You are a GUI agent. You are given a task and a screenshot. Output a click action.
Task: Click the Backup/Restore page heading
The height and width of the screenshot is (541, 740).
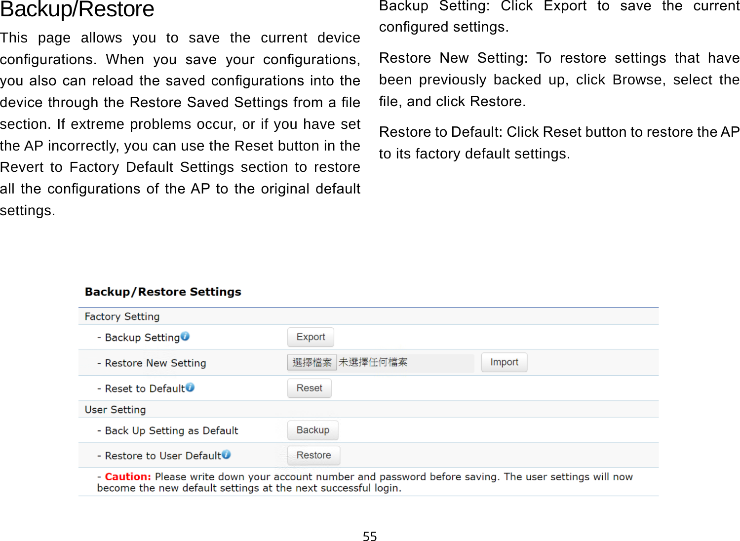77,9
